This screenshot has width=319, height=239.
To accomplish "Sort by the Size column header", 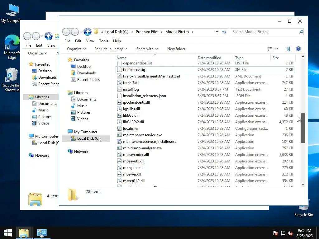I will point(283,58).
